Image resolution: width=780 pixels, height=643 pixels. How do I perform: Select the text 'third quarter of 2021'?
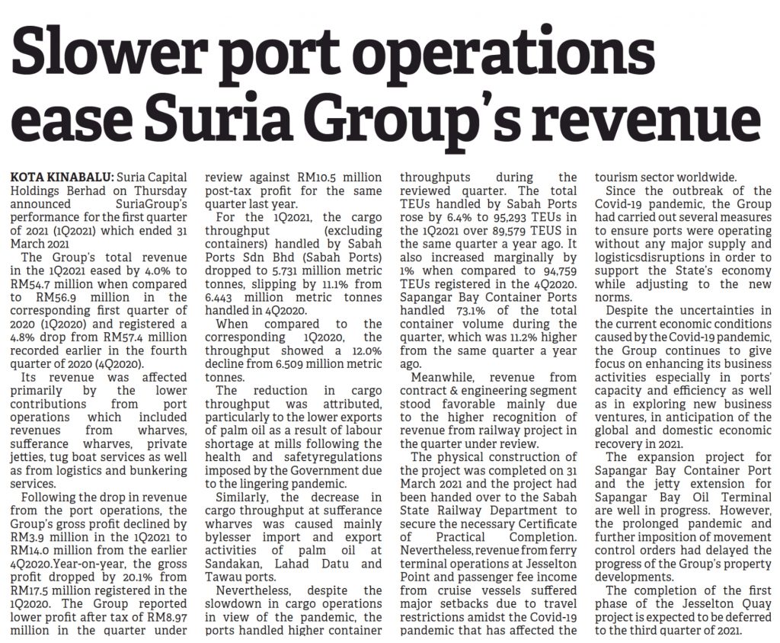pos(686,631)
